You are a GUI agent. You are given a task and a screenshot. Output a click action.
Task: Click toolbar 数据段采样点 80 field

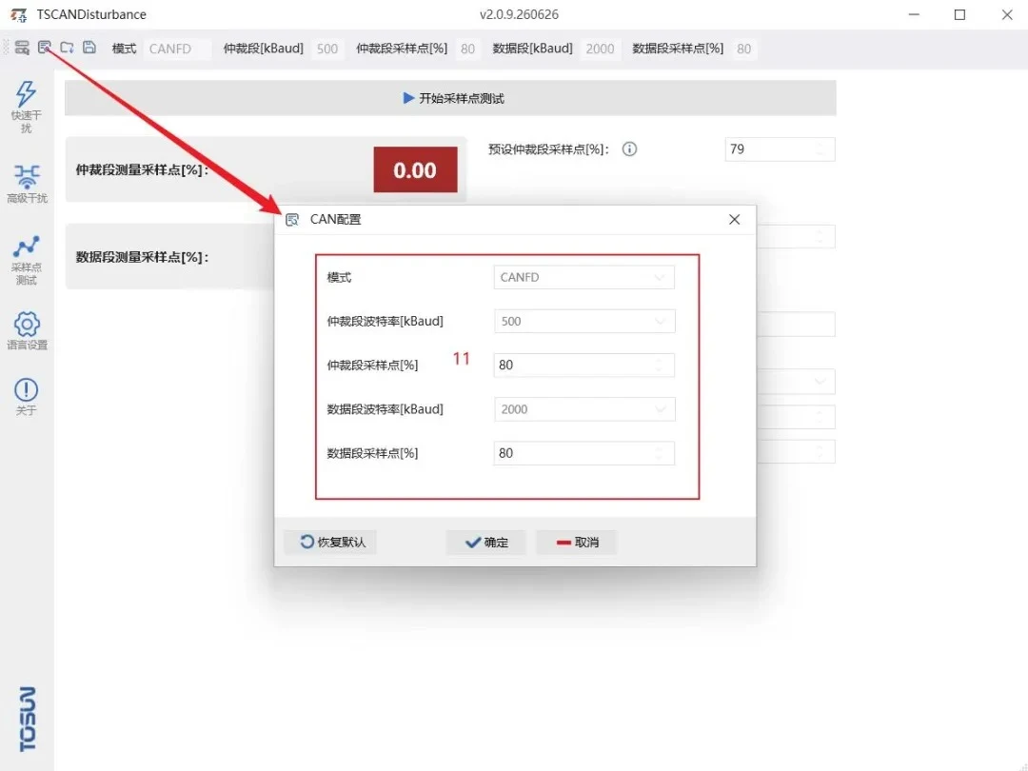tap(744, 49)
